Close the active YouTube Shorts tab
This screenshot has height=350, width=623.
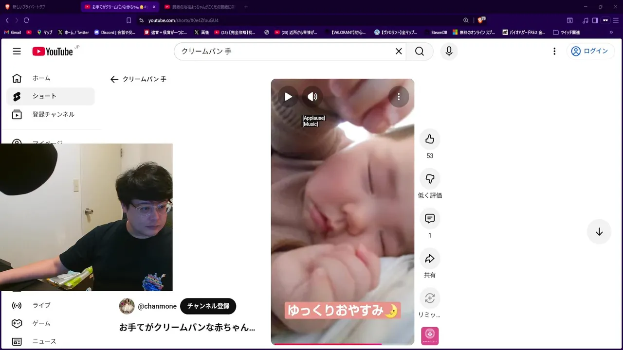point(154,7)
